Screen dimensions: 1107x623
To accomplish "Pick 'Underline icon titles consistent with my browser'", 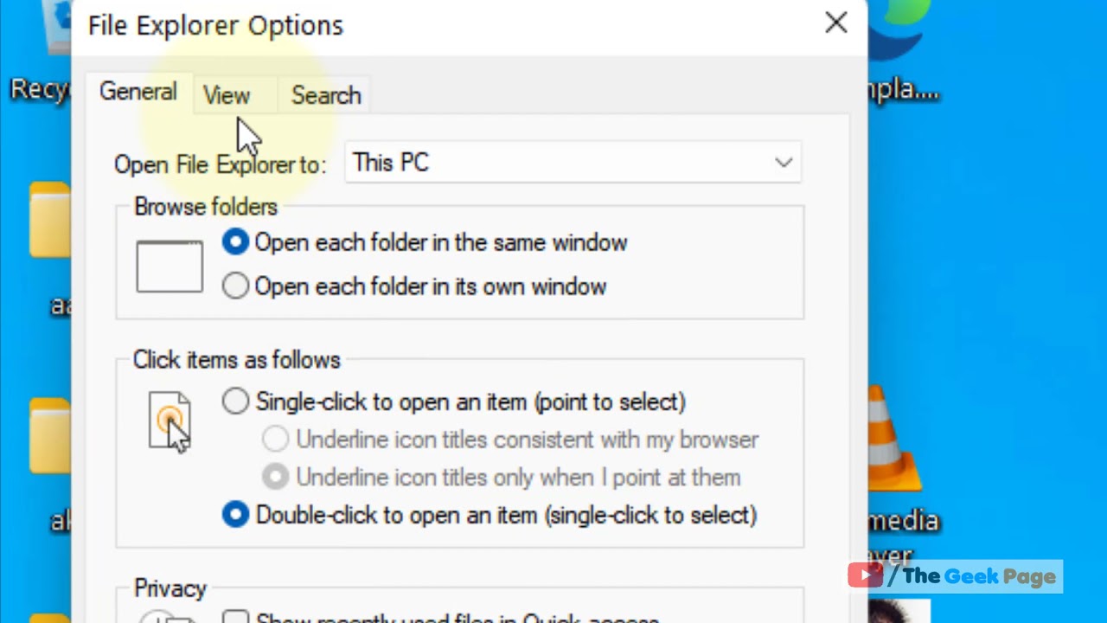I will pos(275,440).
